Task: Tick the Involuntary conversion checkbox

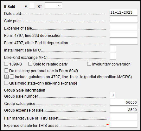Action: coord(89,64)
